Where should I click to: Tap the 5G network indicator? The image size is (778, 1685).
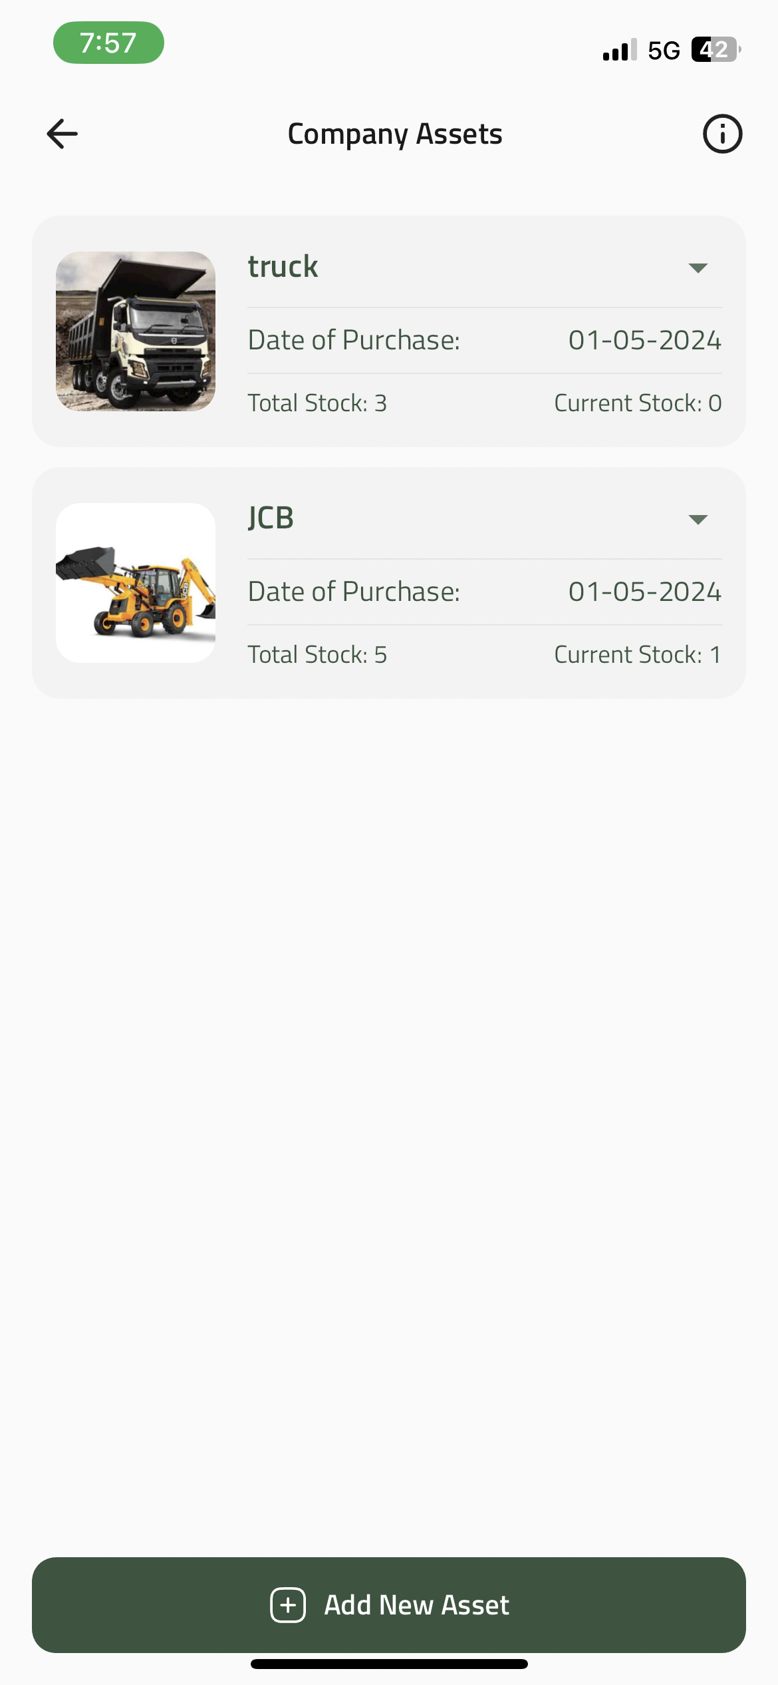(664, 51)
